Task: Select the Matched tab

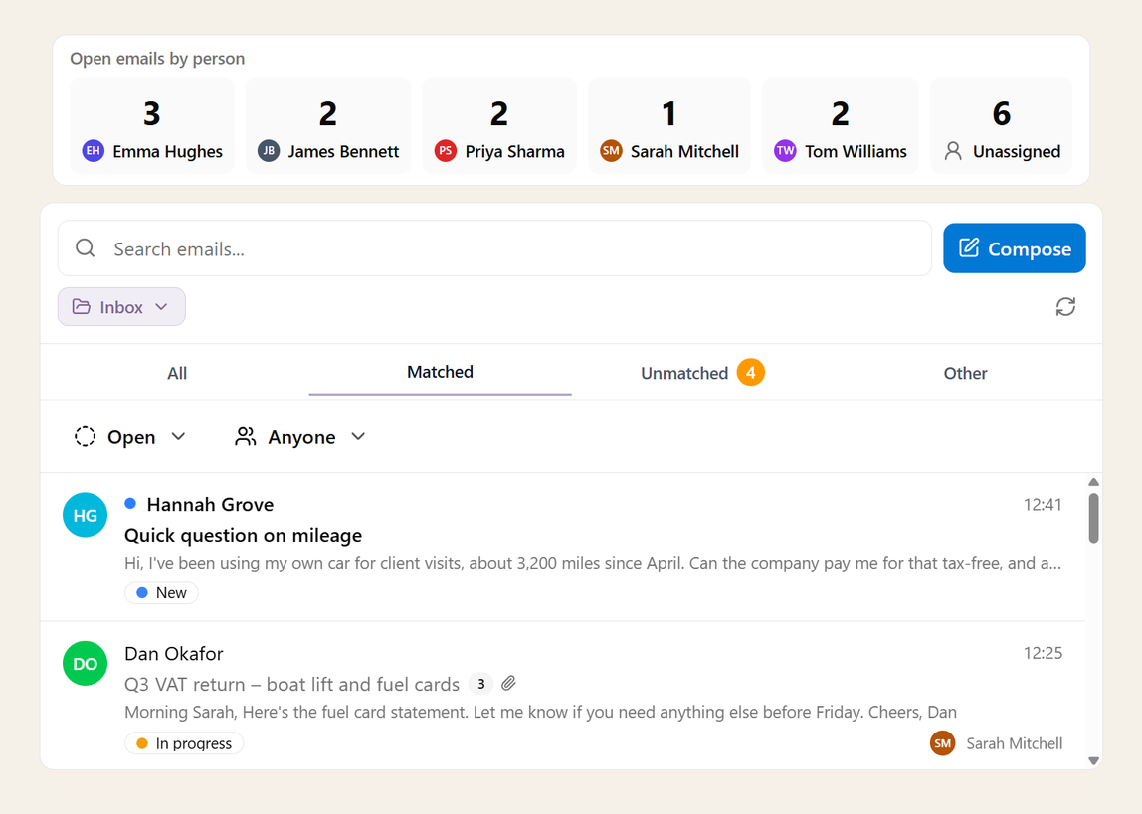Action: (x=440, y=372)
